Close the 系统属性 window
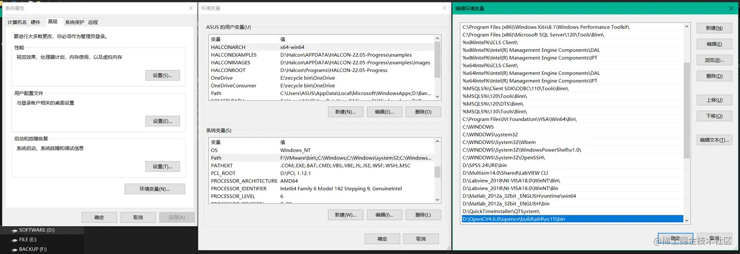 point(190,8)
